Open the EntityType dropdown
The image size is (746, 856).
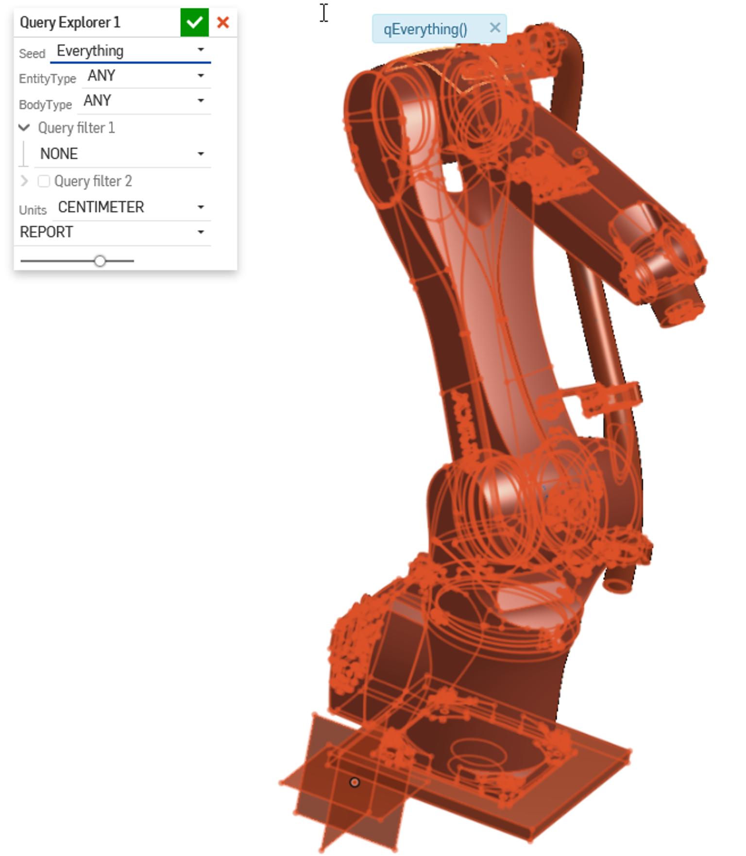(x=146, y=76)
